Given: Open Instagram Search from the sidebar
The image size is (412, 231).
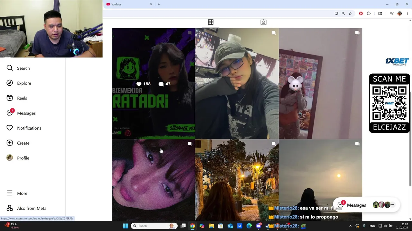Looking at the screenshot, I should pos(18,68).
